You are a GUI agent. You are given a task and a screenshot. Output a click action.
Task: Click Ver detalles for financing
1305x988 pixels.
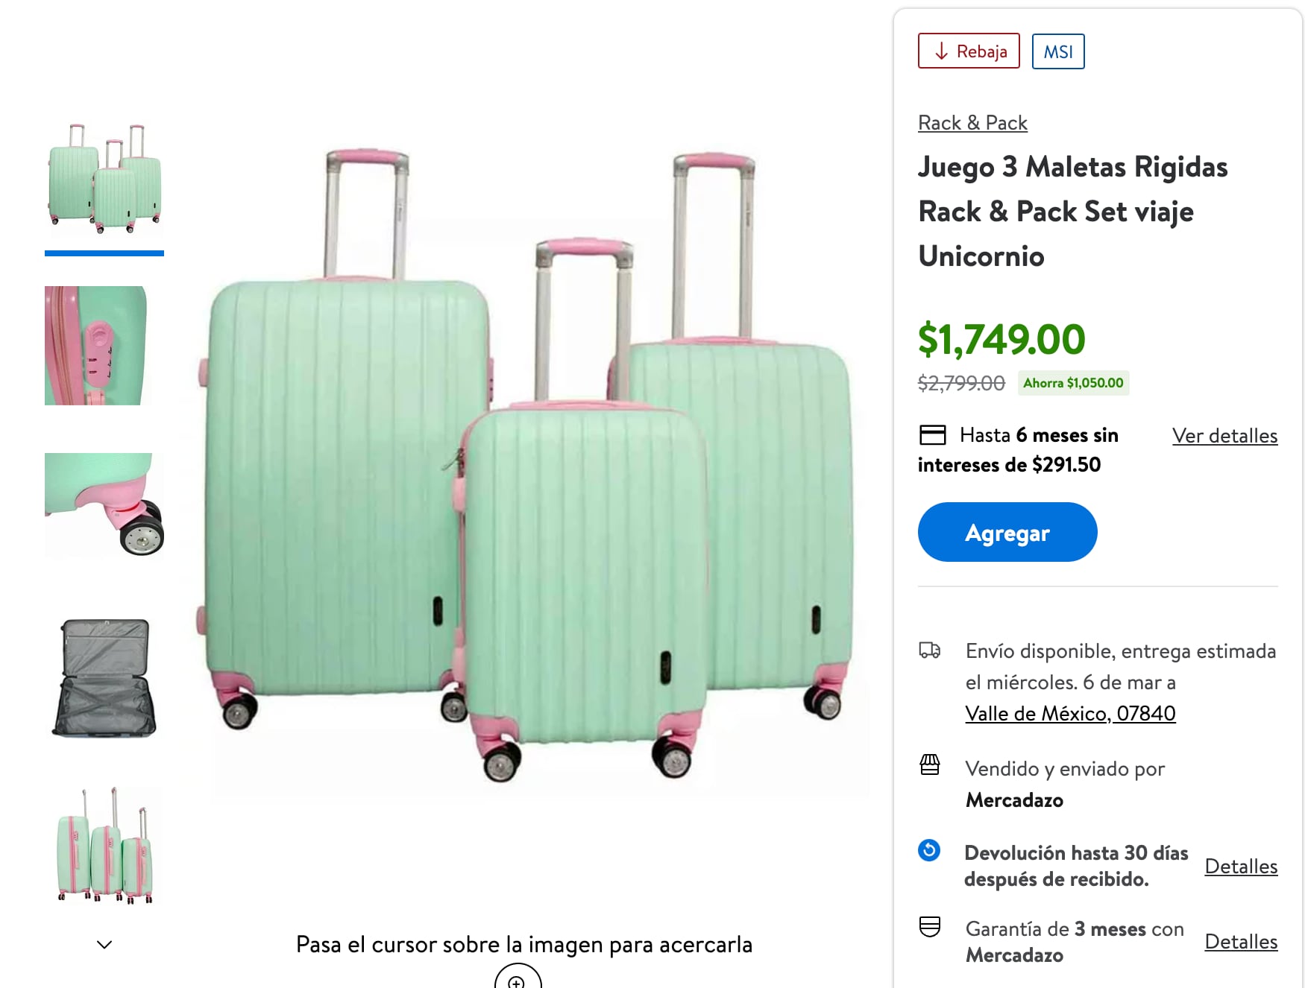[x=1224, y=436]
